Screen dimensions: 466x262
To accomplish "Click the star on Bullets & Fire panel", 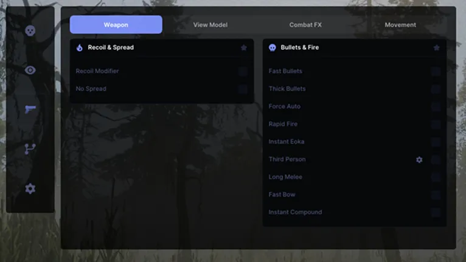I will 436,47.
